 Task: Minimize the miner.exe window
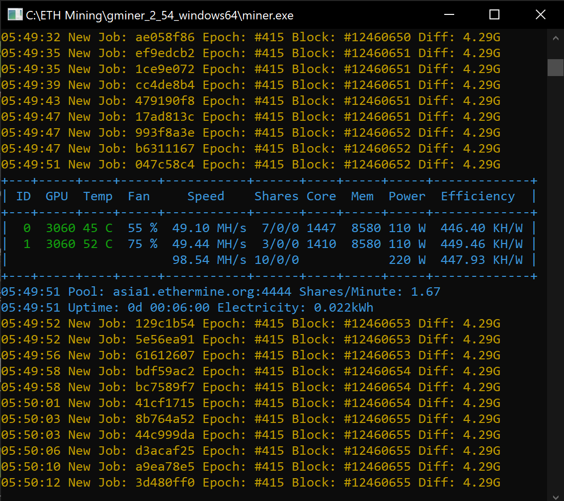[449, 15]
